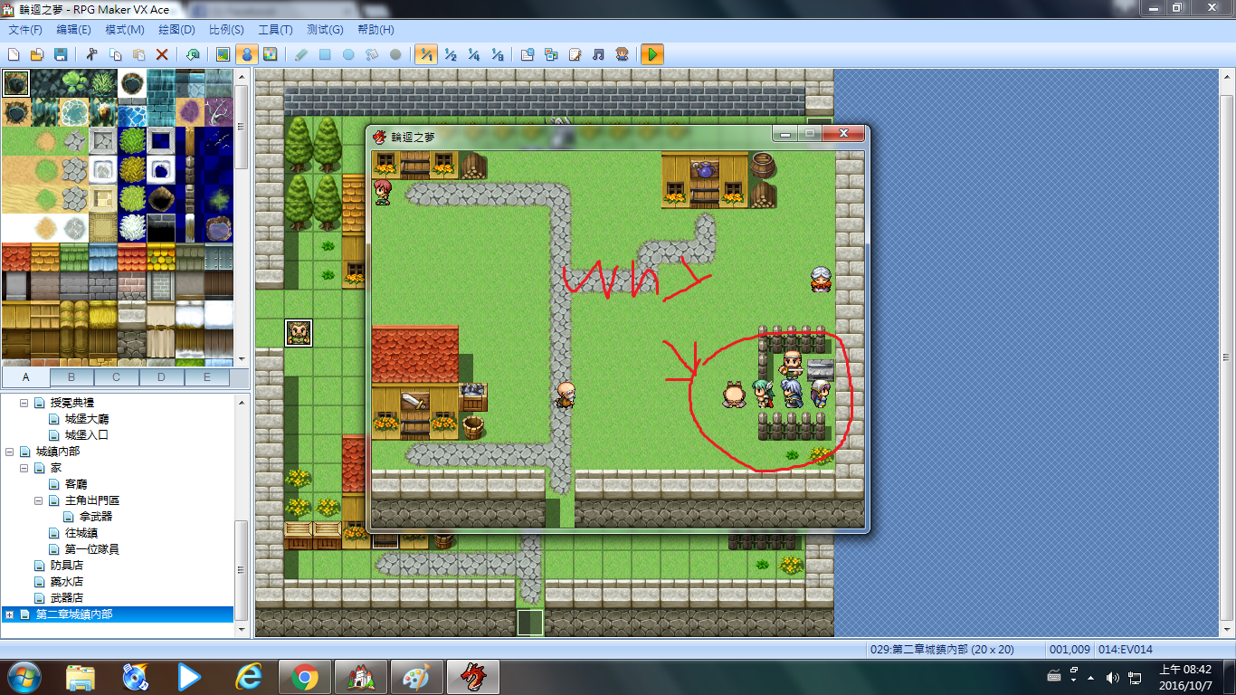1236x695 pixels.
Task: Open the Character Generator face icon
Action: [x=622, y=54]
